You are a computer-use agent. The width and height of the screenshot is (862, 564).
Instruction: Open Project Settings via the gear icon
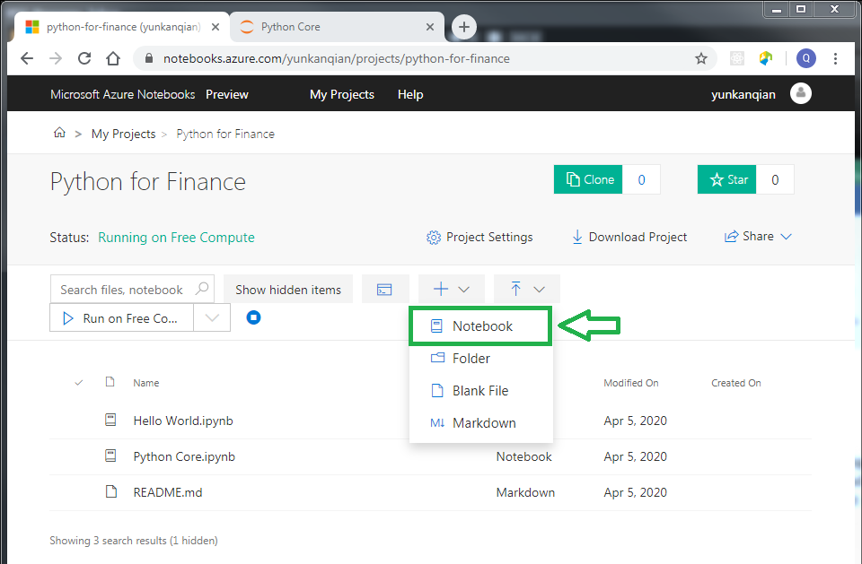[433, 237]
